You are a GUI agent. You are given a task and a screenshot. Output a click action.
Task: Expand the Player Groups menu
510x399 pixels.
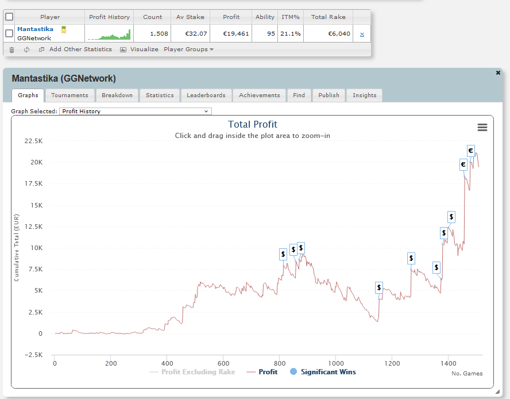188,49
